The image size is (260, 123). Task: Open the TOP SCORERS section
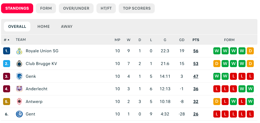[137, 8]
